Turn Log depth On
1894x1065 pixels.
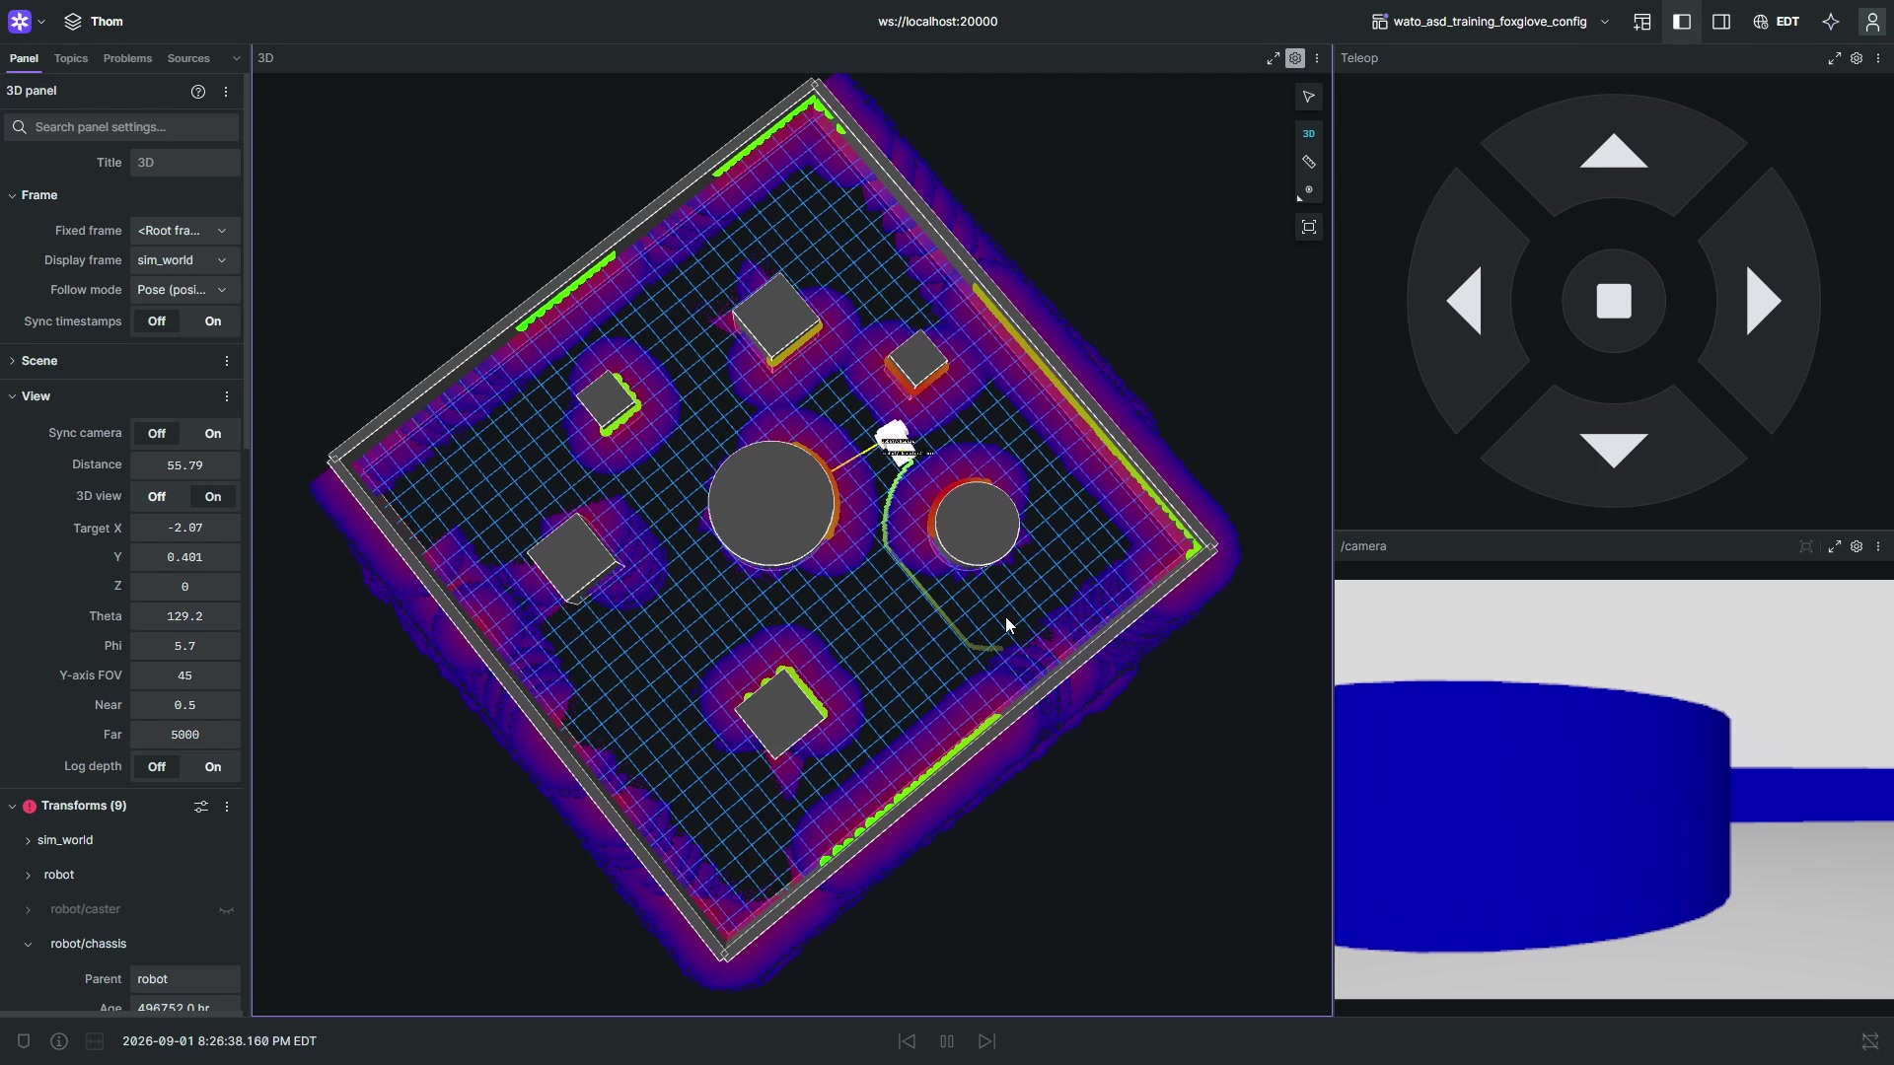pos(213,767)
